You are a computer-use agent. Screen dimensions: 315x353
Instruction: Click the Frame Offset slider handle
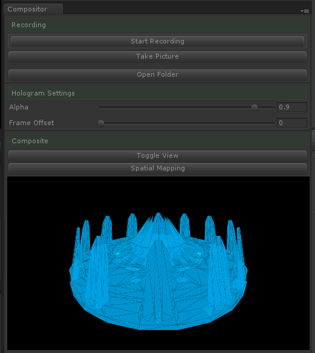coord(101,123)
